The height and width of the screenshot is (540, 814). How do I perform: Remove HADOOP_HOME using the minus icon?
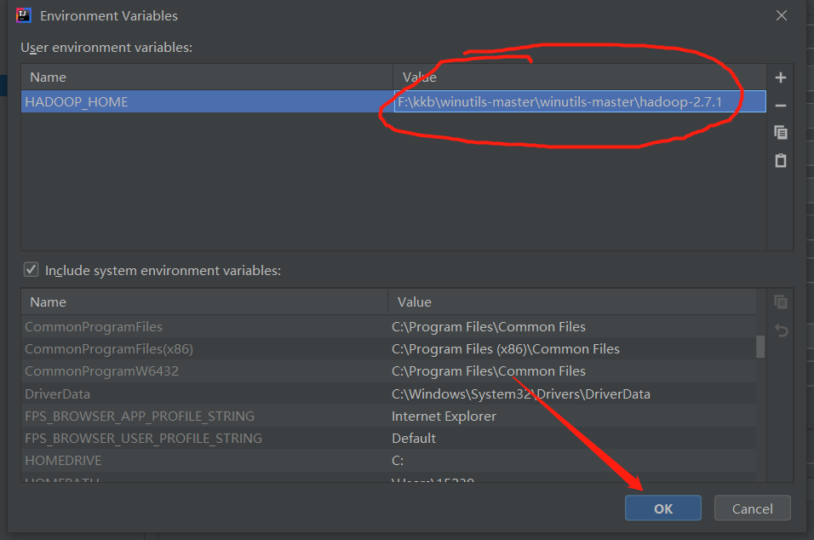tap(780, 104)
